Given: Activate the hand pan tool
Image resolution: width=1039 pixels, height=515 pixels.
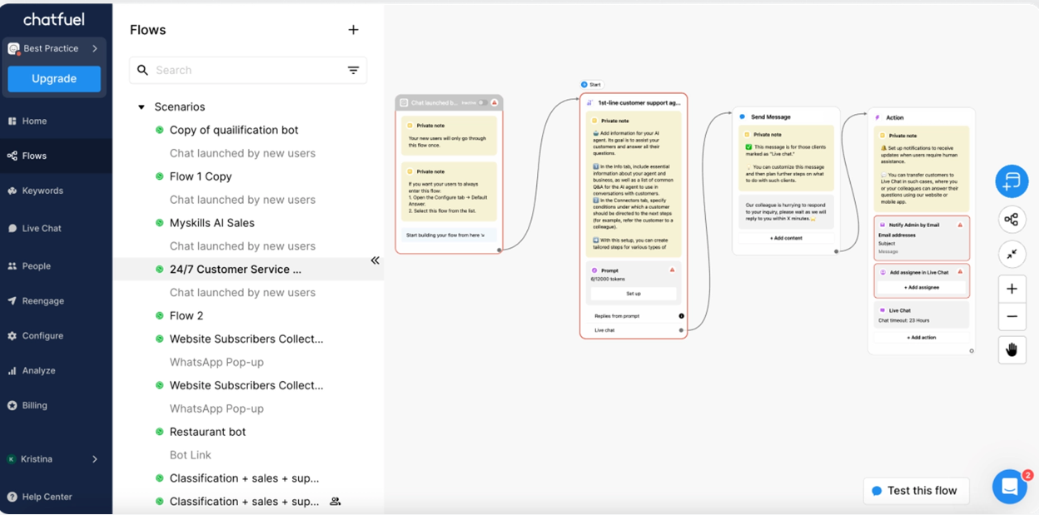Looking at the screenshot, I should pos(1012,349).
